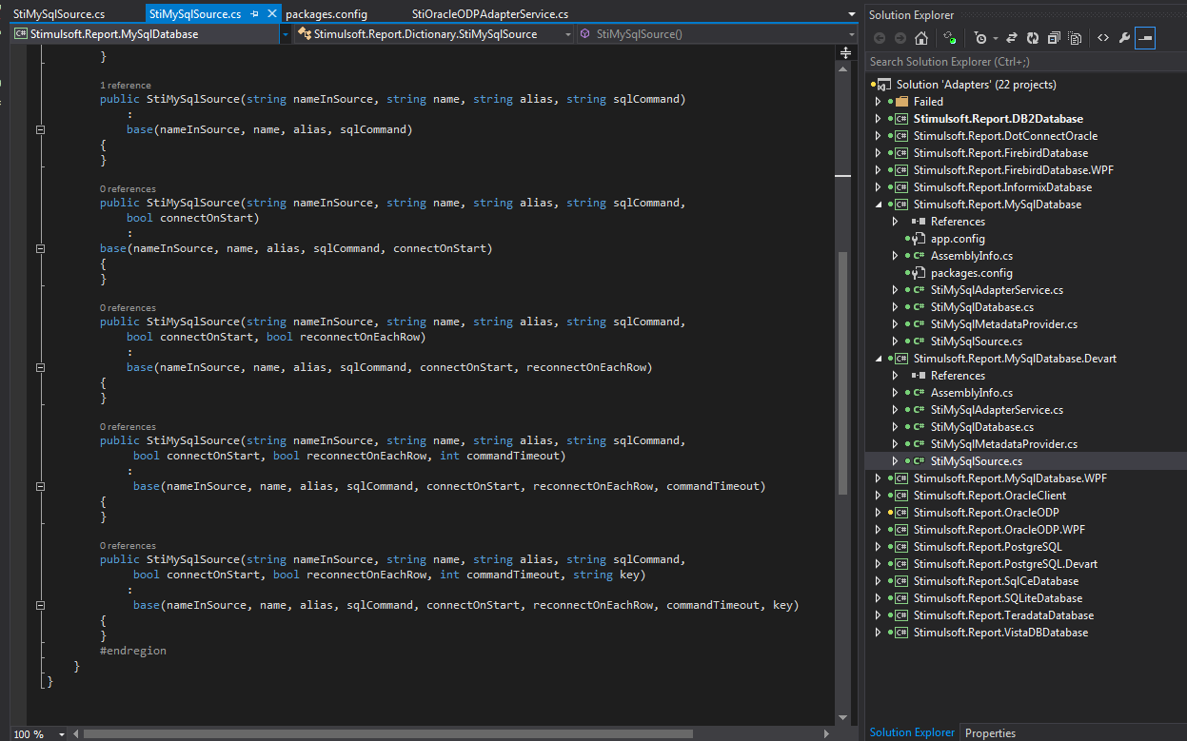1187x741 pixels.
Task: Select Stimulsoft.Report.InformixDatabase project
Action: tap(1002, 187)
